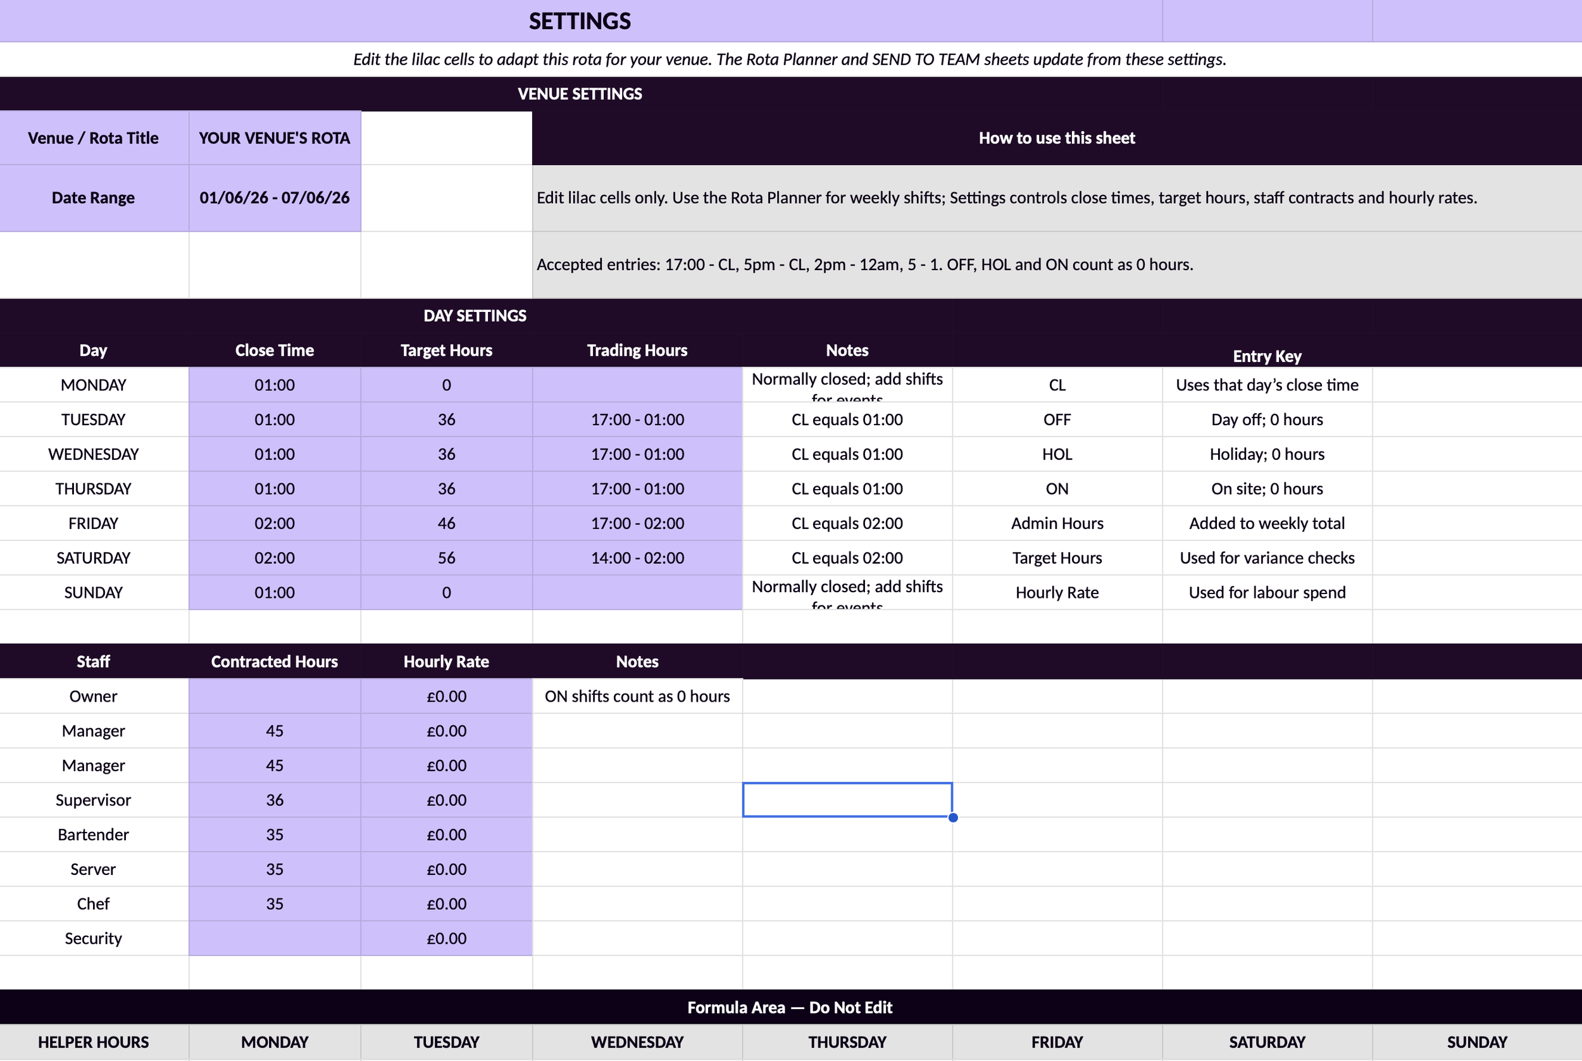Viewport: 1582px width, 1061px height.
Task: Click Bartender's contracted hours '35' cell
Action: 275,835
